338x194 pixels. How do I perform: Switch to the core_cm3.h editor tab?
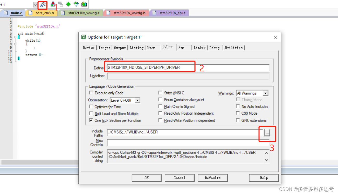coord(42,13)
